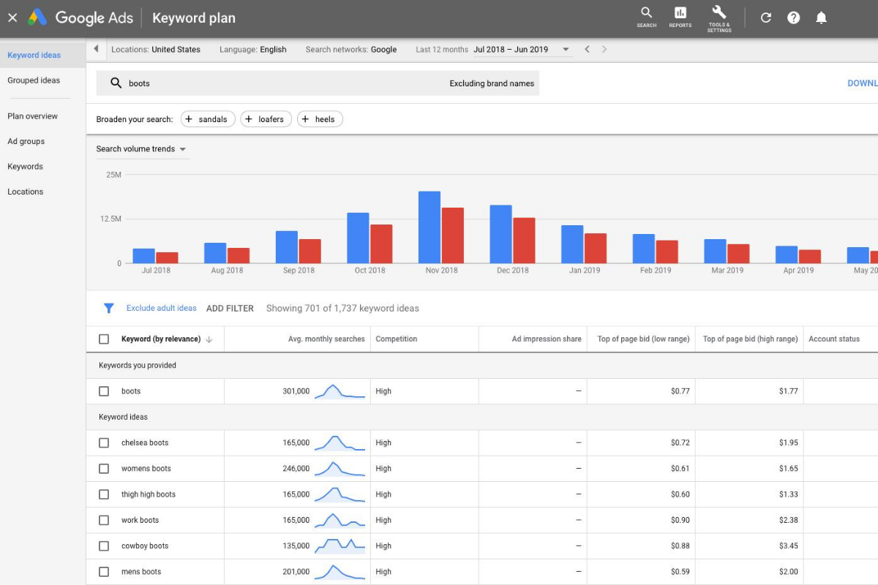The image size is (878, 585).
Task: Click the boots keyword search field
Action: (x=318, y=83)
